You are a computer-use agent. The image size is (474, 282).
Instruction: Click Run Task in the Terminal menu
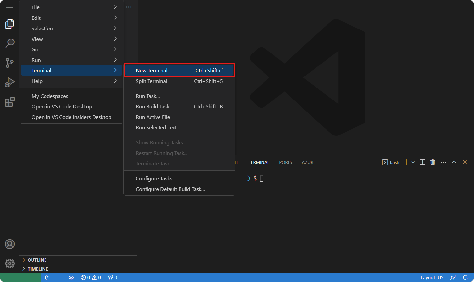[x=148, y=96]
